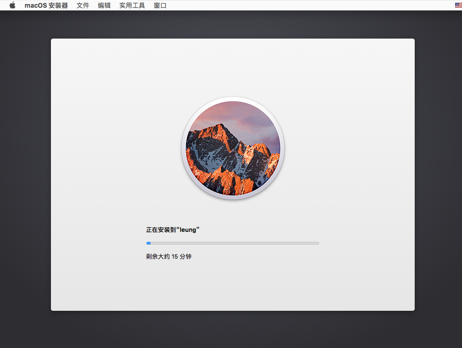Click the installation progress bar
Screen dimensions: 462x348
coord(233,243)
